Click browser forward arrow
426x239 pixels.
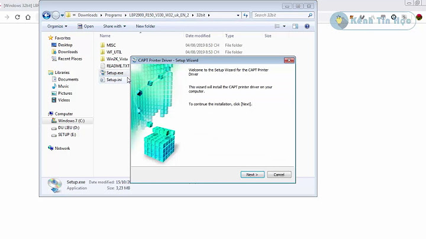[7, 17]
